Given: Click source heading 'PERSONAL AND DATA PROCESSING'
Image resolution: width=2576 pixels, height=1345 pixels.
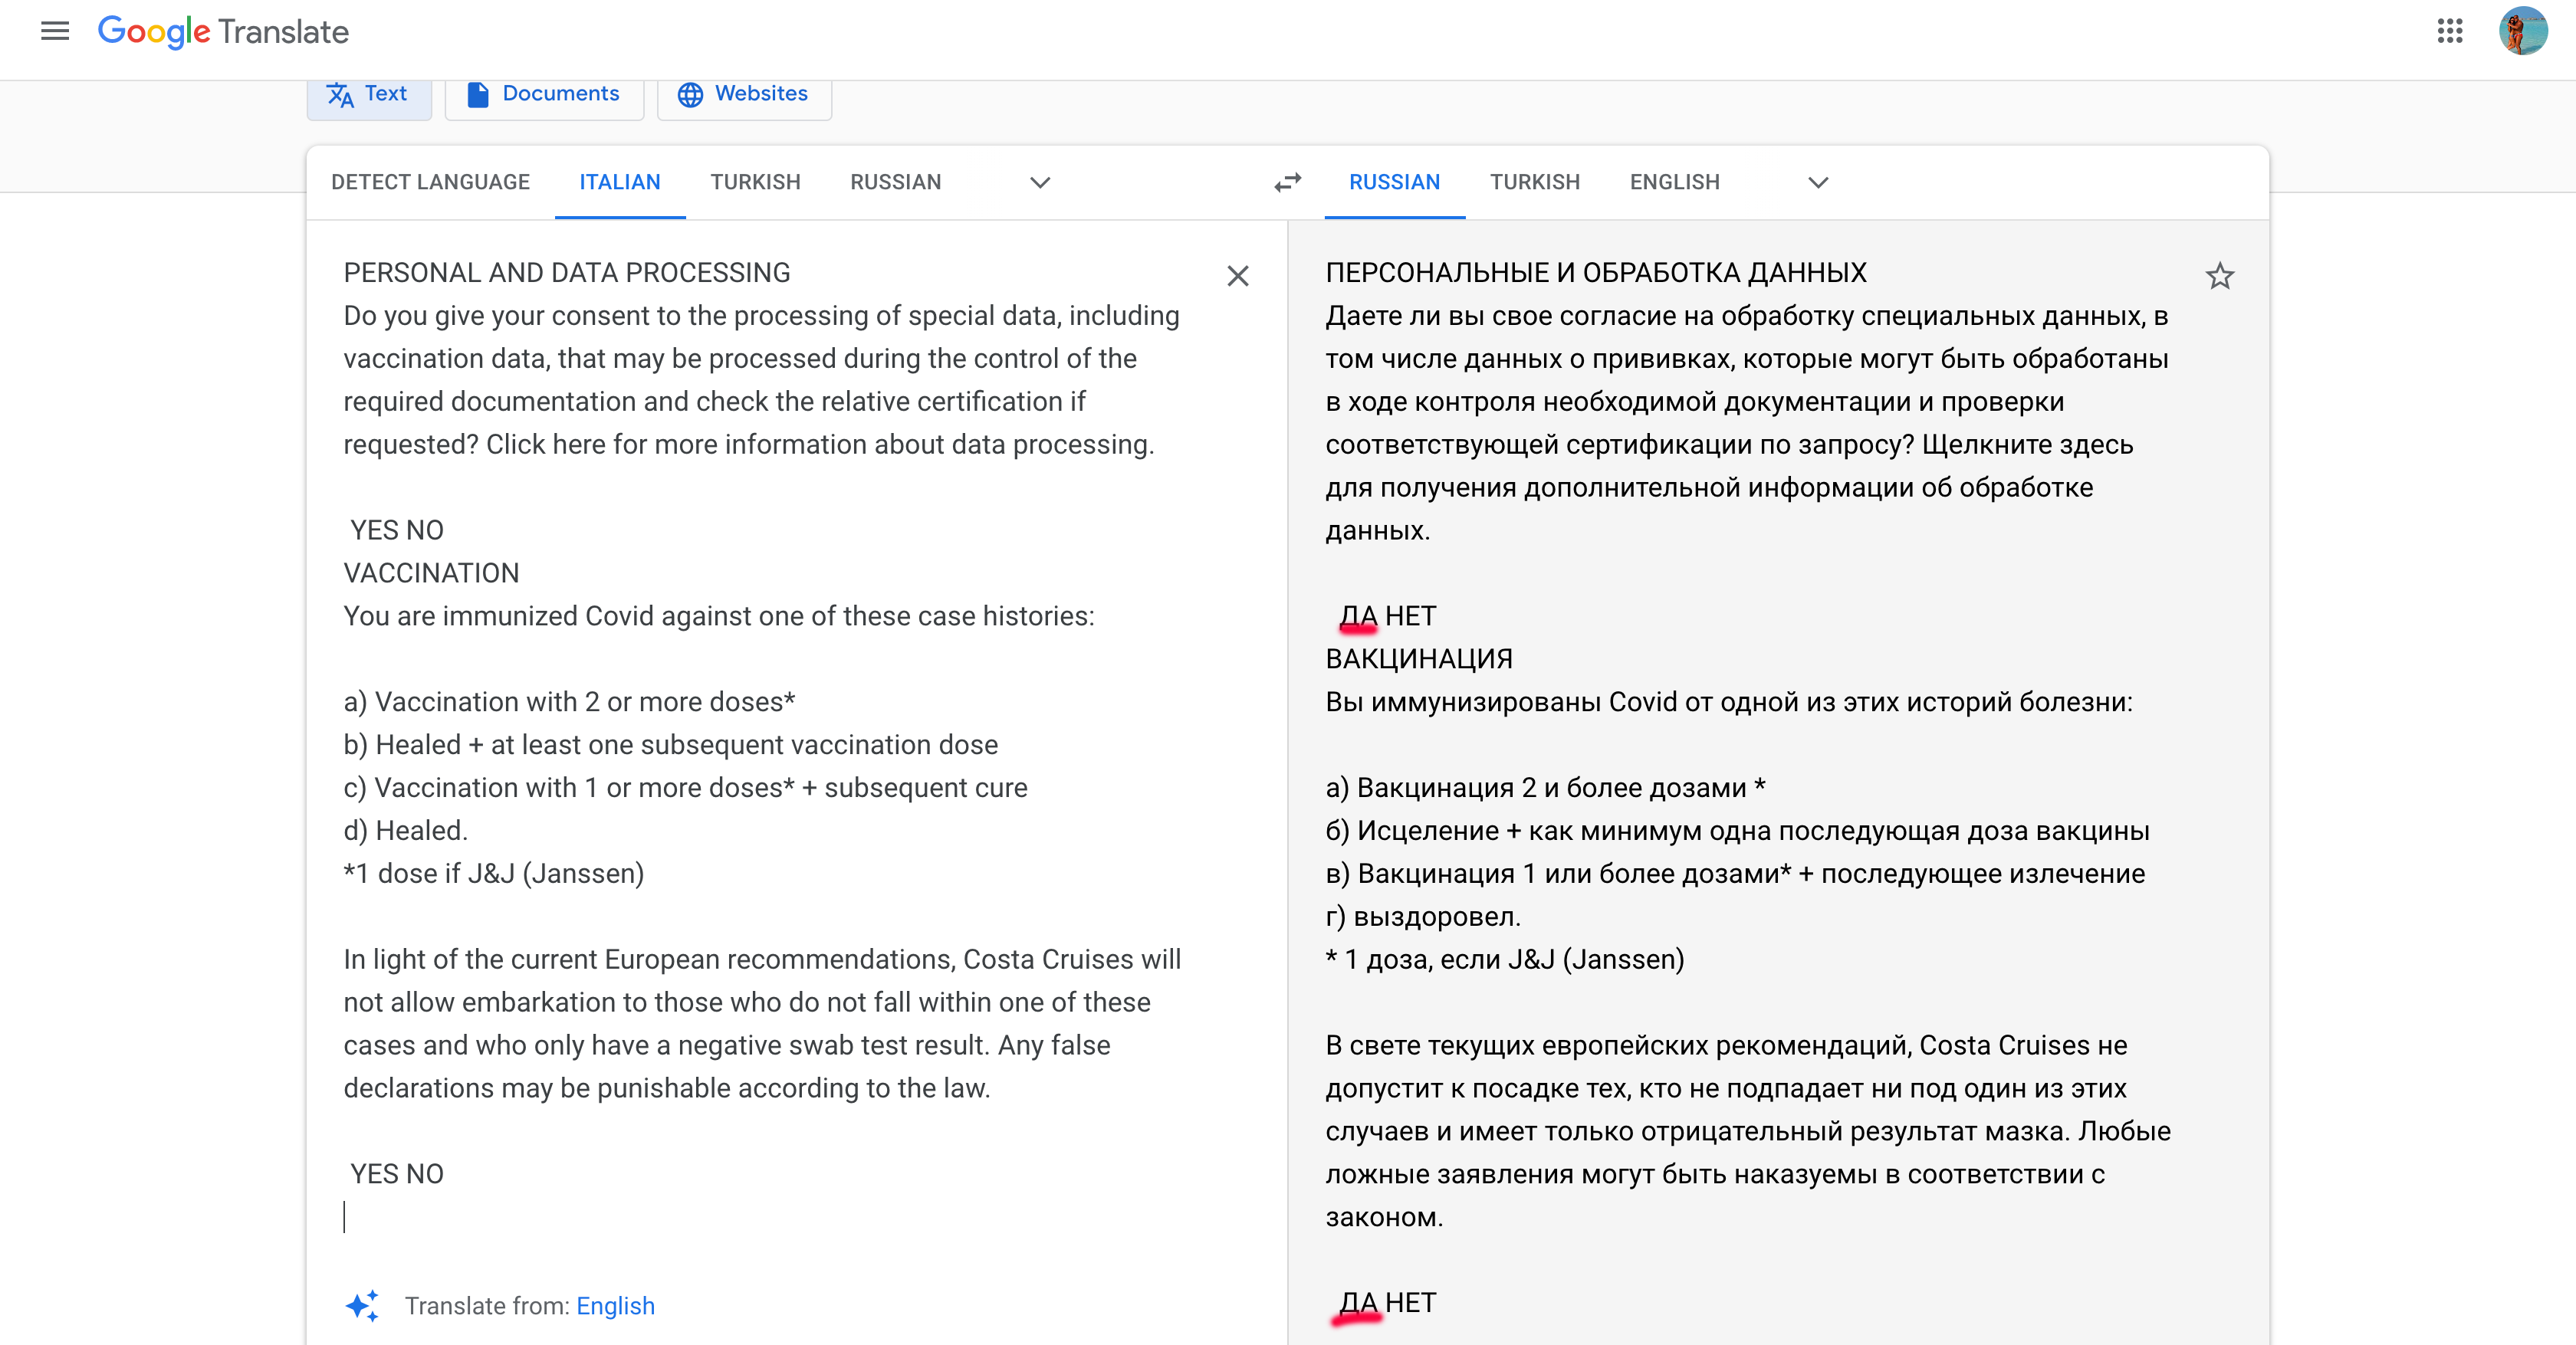Looking at the screenshot, I should (567, 273).
